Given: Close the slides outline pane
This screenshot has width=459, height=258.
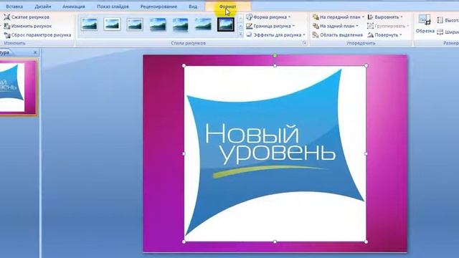Looking at the screenshot, I should coord(35,52).
